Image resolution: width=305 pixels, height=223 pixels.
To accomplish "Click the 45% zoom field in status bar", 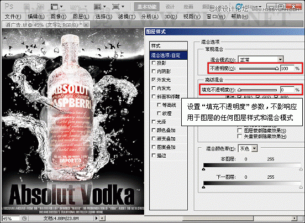I will [x=10, y=219].
